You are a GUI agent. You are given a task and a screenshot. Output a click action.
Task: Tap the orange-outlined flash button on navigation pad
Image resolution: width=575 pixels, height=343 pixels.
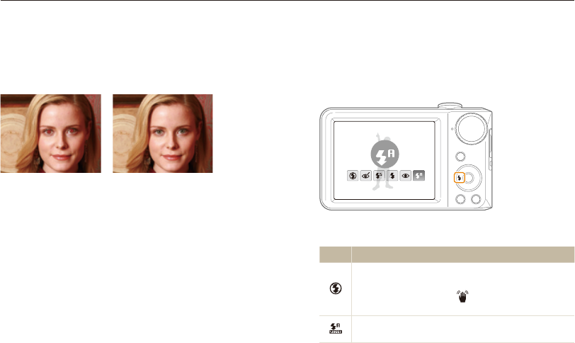point(460,179)
